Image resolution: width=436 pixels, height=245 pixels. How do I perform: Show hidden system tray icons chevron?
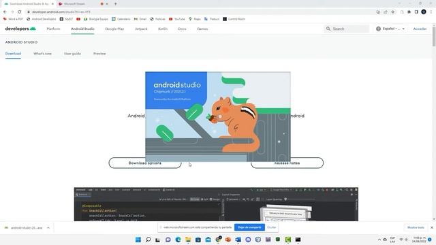click(379, 240)
